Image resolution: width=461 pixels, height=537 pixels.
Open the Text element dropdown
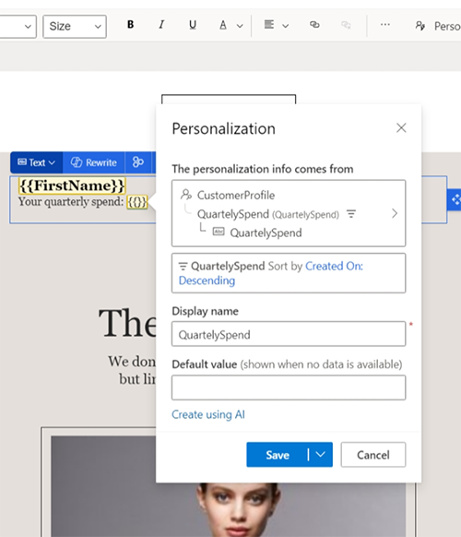tap(36, 162)
